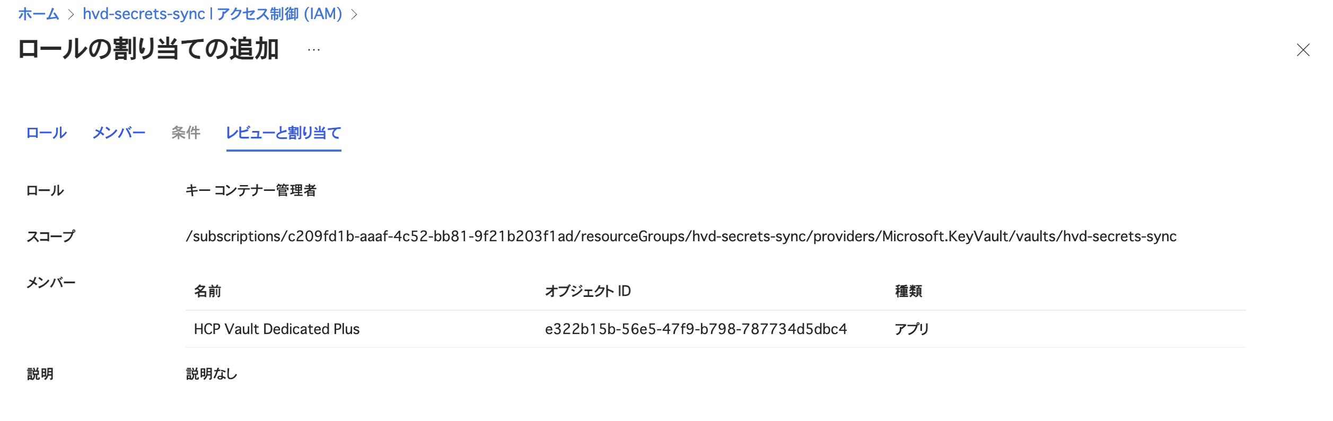Click the /subscriptions scope path text
Image resolution: width=1333 pixels, height=421 pixels.
681,236
